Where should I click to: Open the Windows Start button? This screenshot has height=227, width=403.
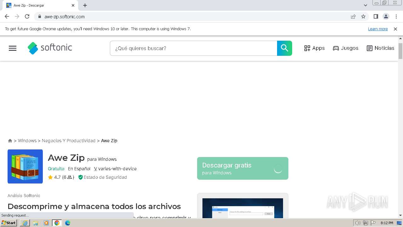(x=9, y=223)
